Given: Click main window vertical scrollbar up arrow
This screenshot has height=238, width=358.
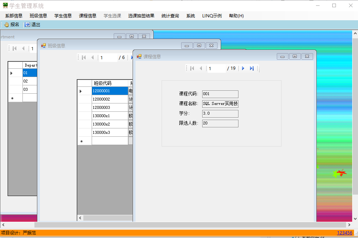Looking at the screenshot, I should [x=355, y=33].
